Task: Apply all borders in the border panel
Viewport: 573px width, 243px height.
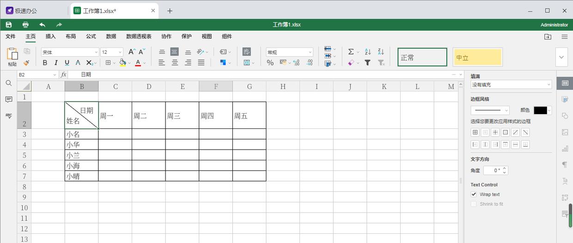Action: point(475,133)
